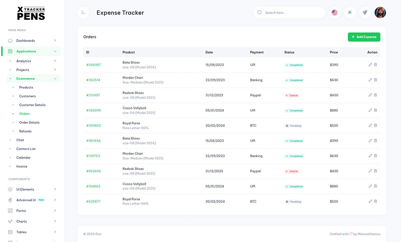The width and height of the screenshot is (401, 242).
Task: Click the search magnifier icon
Action: [x=259, y=12]
